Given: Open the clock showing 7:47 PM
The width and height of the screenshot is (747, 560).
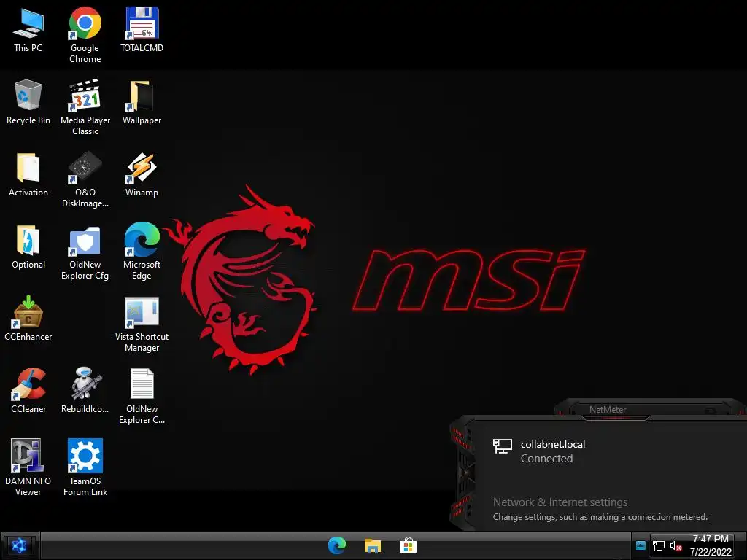Looking at the screenshot, I should click(711, 545).
